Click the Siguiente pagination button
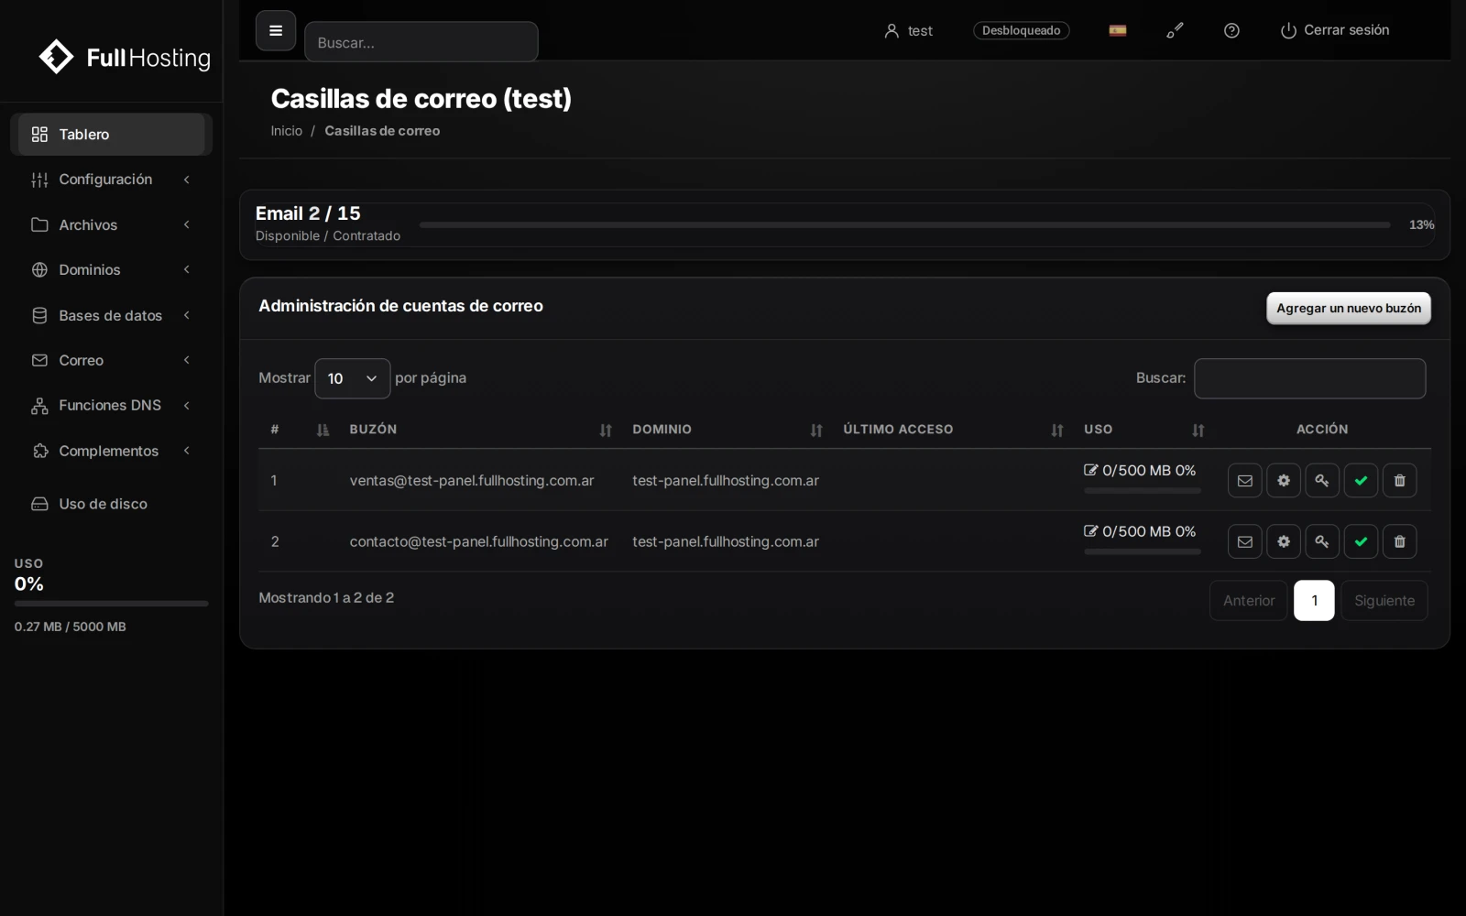 pos(1384,601)
